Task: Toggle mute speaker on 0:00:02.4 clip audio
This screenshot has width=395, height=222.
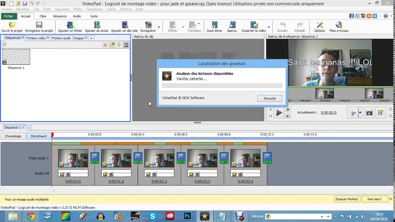Action: point(240,174)
